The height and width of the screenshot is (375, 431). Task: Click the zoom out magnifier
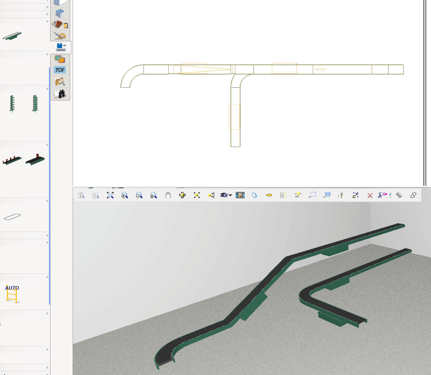pyautogui.click(x=139, y=196)
